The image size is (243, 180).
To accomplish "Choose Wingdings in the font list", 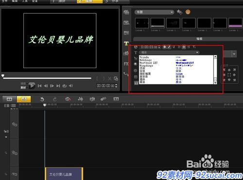I will (176, 66).
